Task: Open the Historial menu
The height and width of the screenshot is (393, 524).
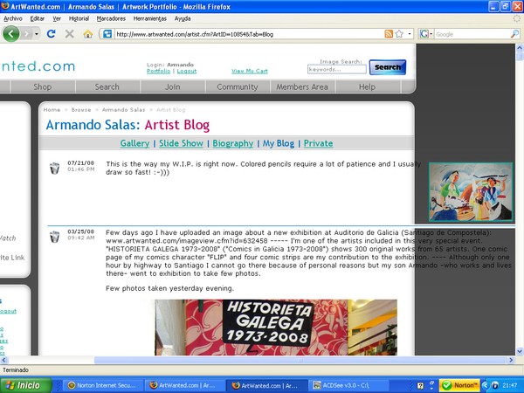Action: click(x=79, y=18)
